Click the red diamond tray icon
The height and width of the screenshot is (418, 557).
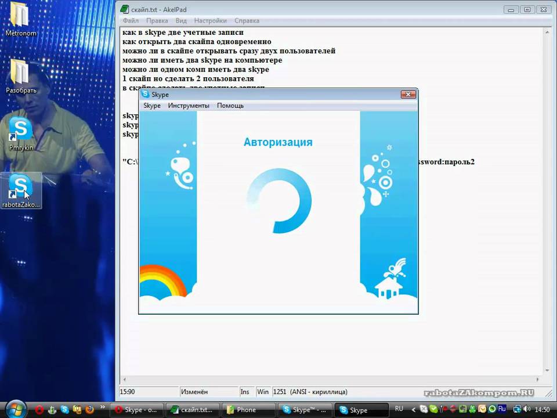(x=453, y=409)
